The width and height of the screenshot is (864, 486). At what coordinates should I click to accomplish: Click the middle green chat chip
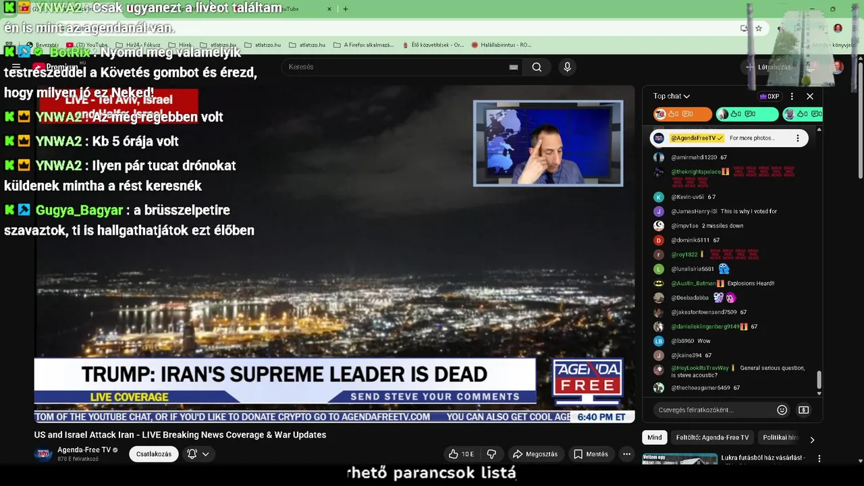click(x=747, y=114)
